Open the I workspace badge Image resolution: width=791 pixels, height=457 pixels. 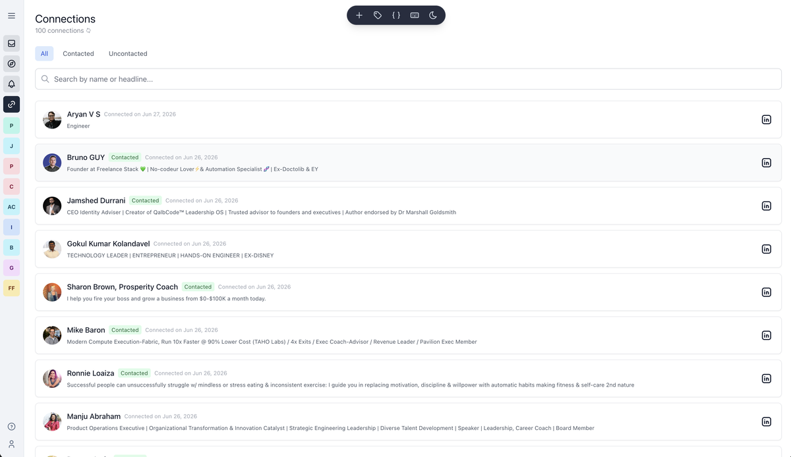tap(11, 227)
